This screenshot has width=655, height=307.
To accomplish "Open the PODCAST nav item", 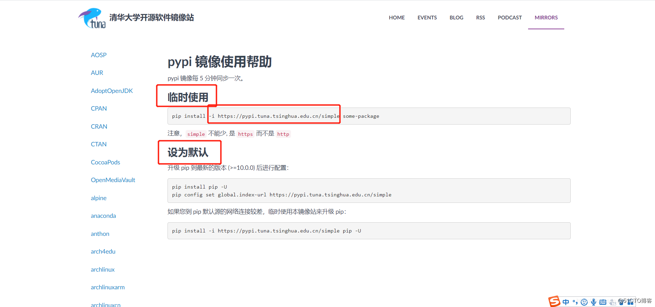I will pyautogui.click(x=510, y=18).
